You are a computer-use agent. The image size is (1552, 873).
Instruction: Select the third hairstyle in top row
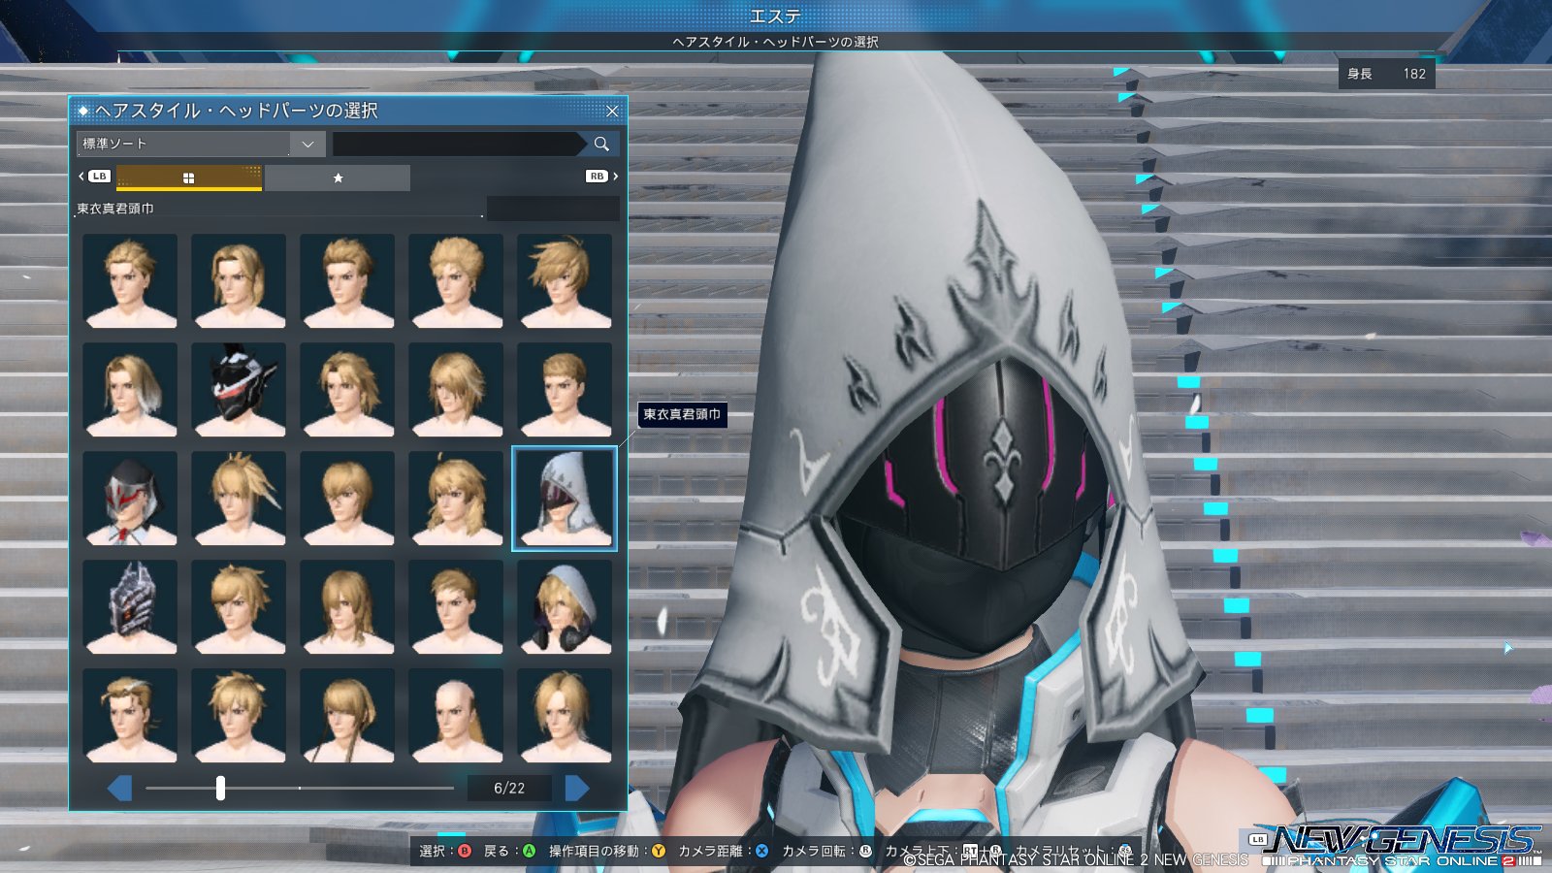[x=347, y=280]
